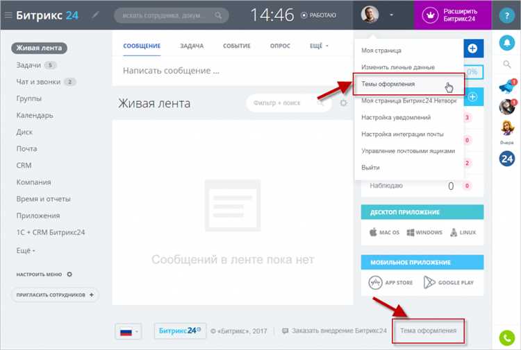Image resolution: width=521 pixels, height=350 pixels.
Task: Open the feed settings gear icon
Action: [x=344, y=103]
